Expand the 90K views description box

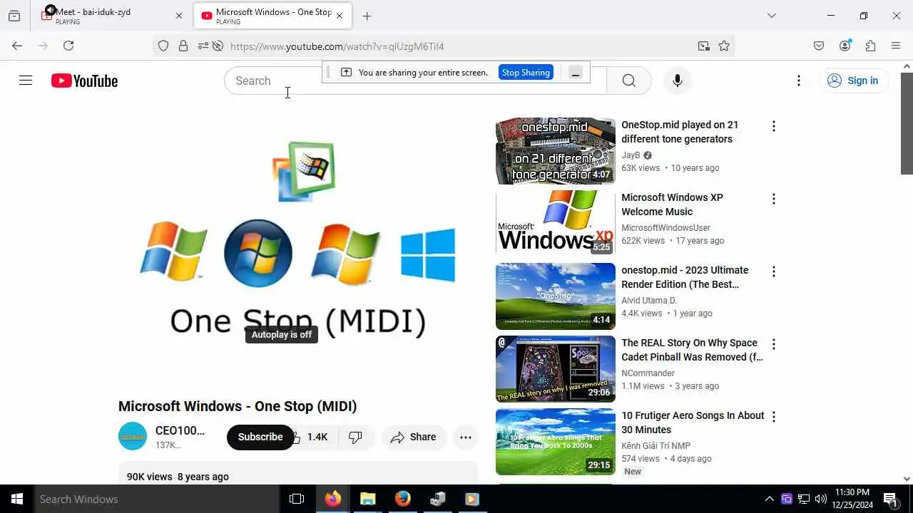(298, 475)
